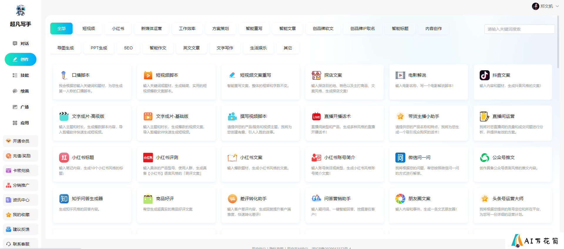Select the 方案策划 category tab

coord(221,29)
